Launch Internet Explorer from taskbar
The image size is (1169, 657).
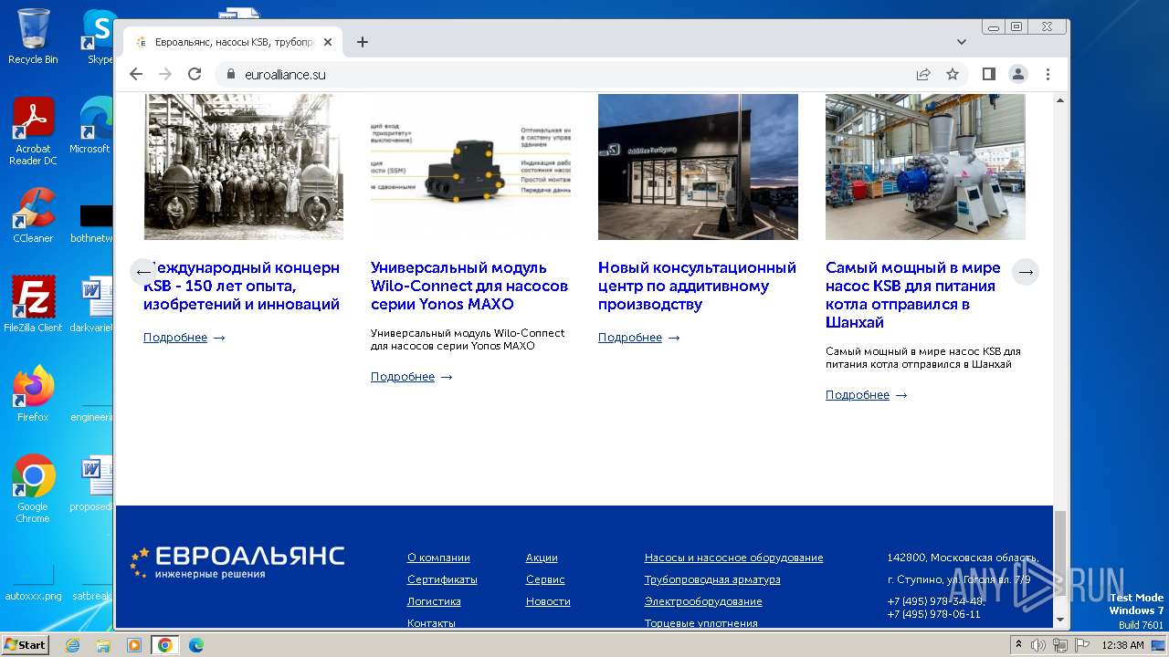point(73,645)
